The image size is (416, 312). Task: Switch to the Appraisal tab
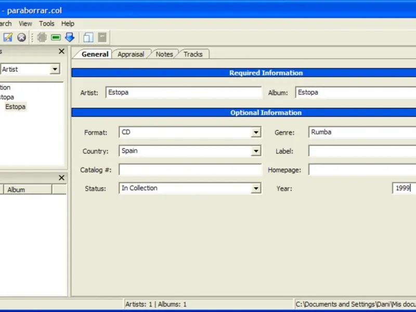point(131,54)
